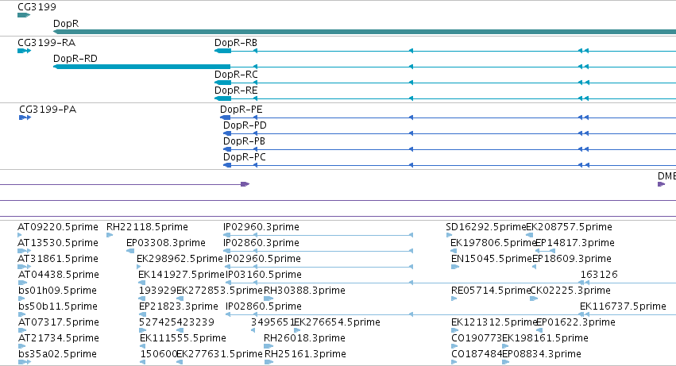Screen dimensions: 676x366
Task: Click the bs50b11.5prime EST label
Action: pos(58,307)
